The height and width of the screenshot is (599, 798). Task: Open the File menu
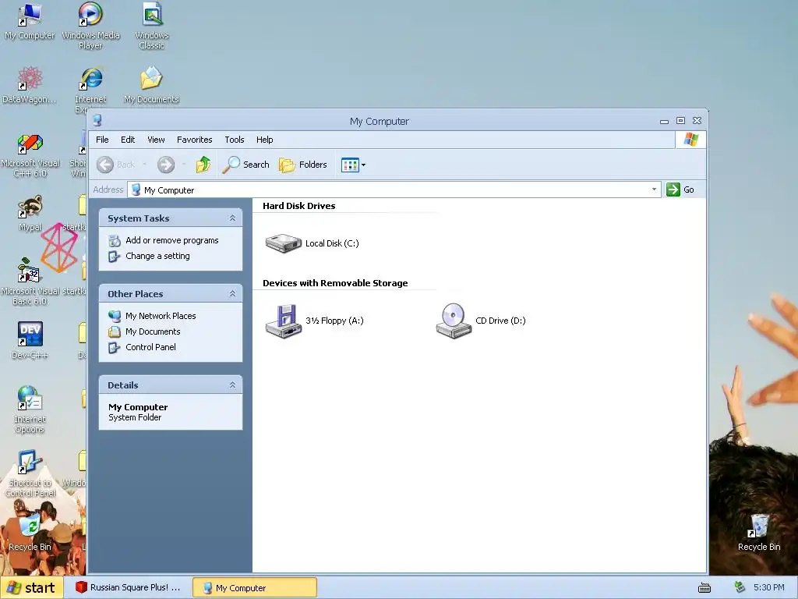[x=102, y=140]
